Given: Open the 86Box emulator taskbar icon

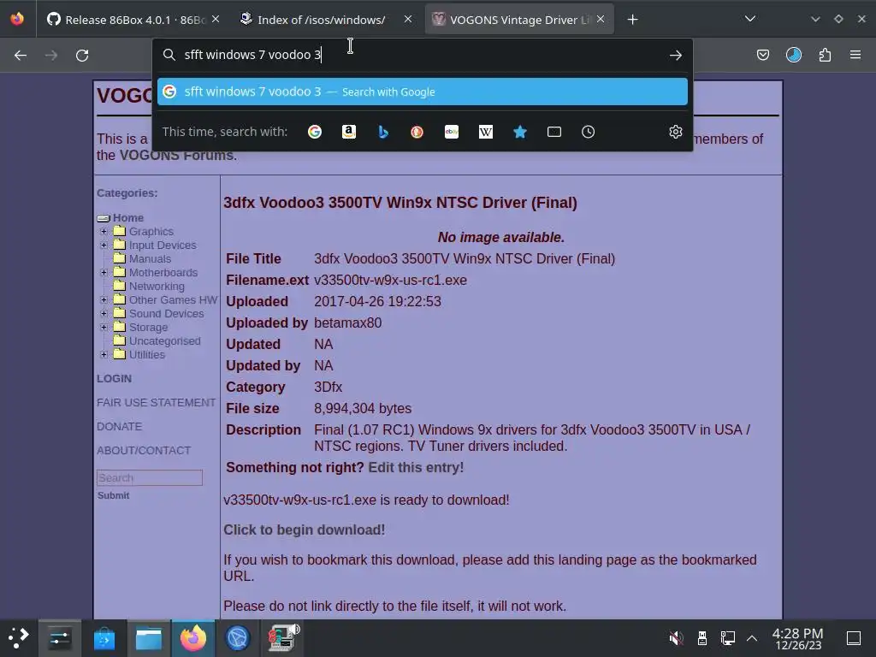Looking at the screenshot, I should coord(282,637).
